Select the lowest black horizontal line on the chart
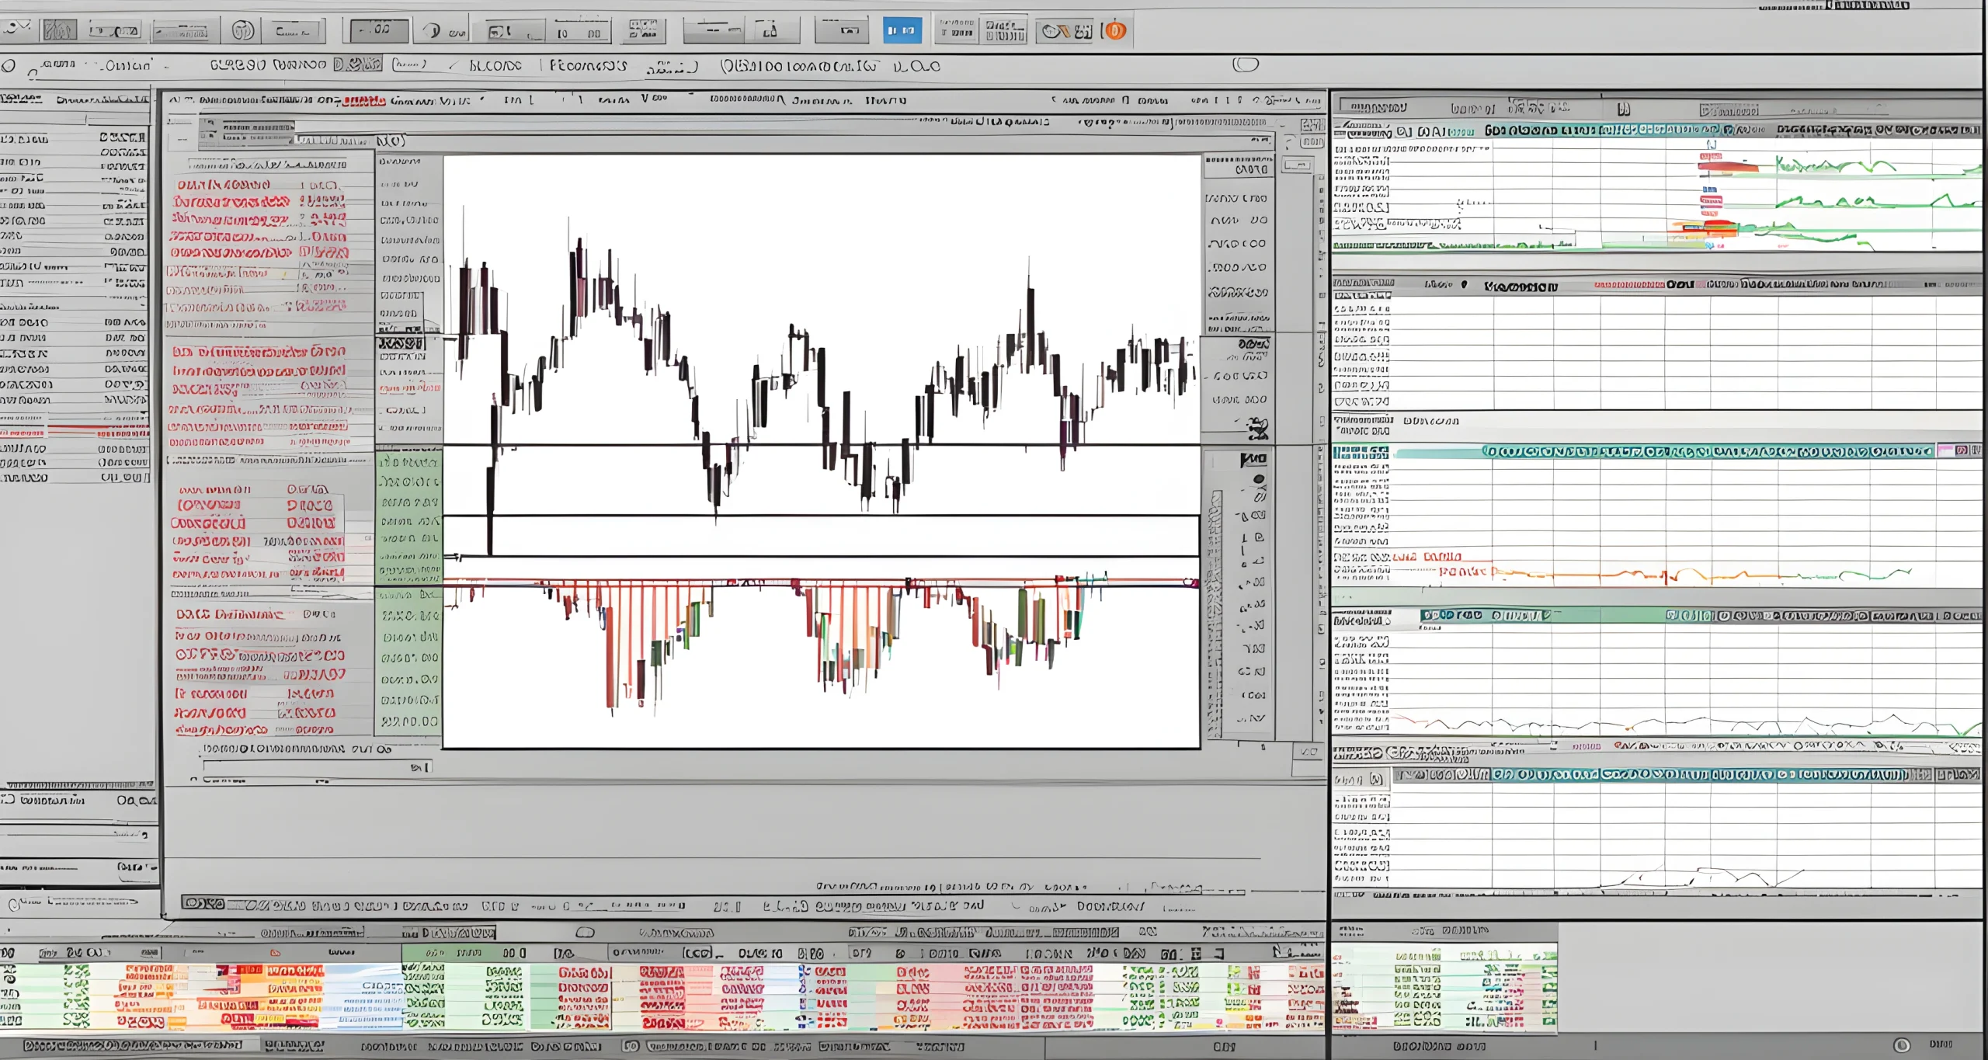The height and width of the screenshot is (1060, 1988). 822,556
